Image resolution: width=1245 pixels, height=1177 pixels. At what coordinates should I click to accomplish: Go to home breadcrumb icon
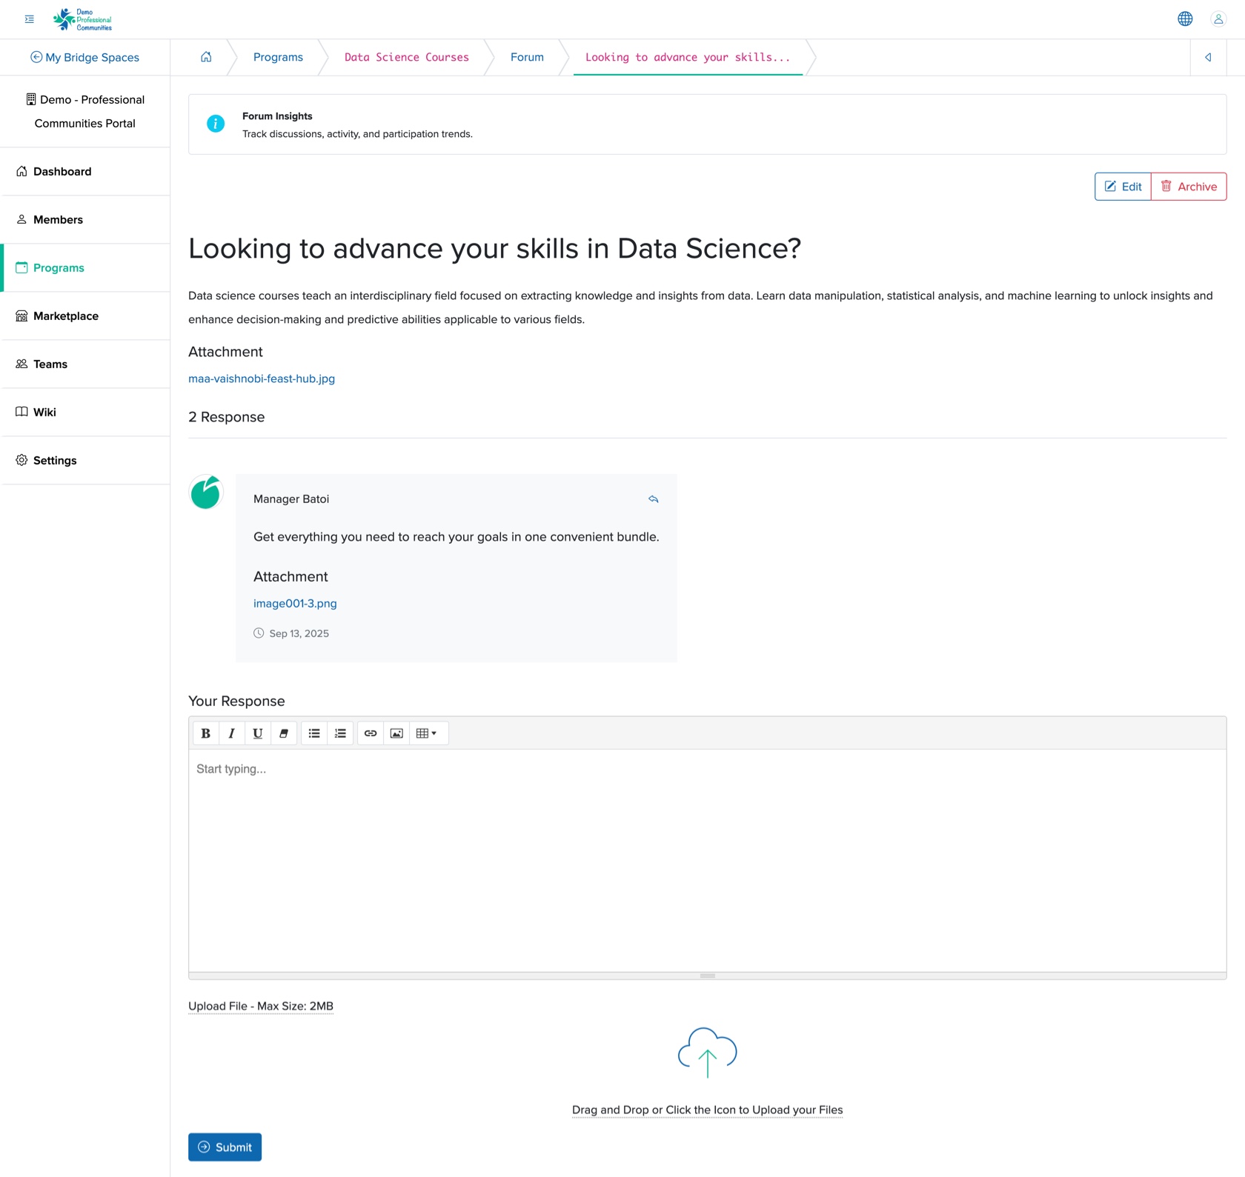point(206,57)
